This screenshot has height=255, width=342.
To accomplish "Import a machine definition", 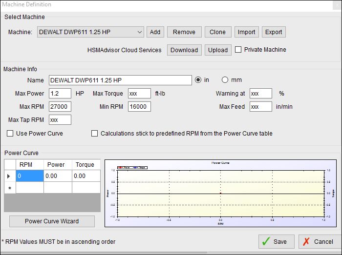I will [246, 32].
